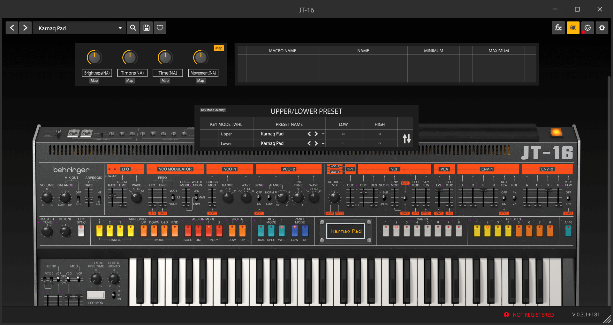Click the MAXIMUM column header
613x325 pixels.
499,51
